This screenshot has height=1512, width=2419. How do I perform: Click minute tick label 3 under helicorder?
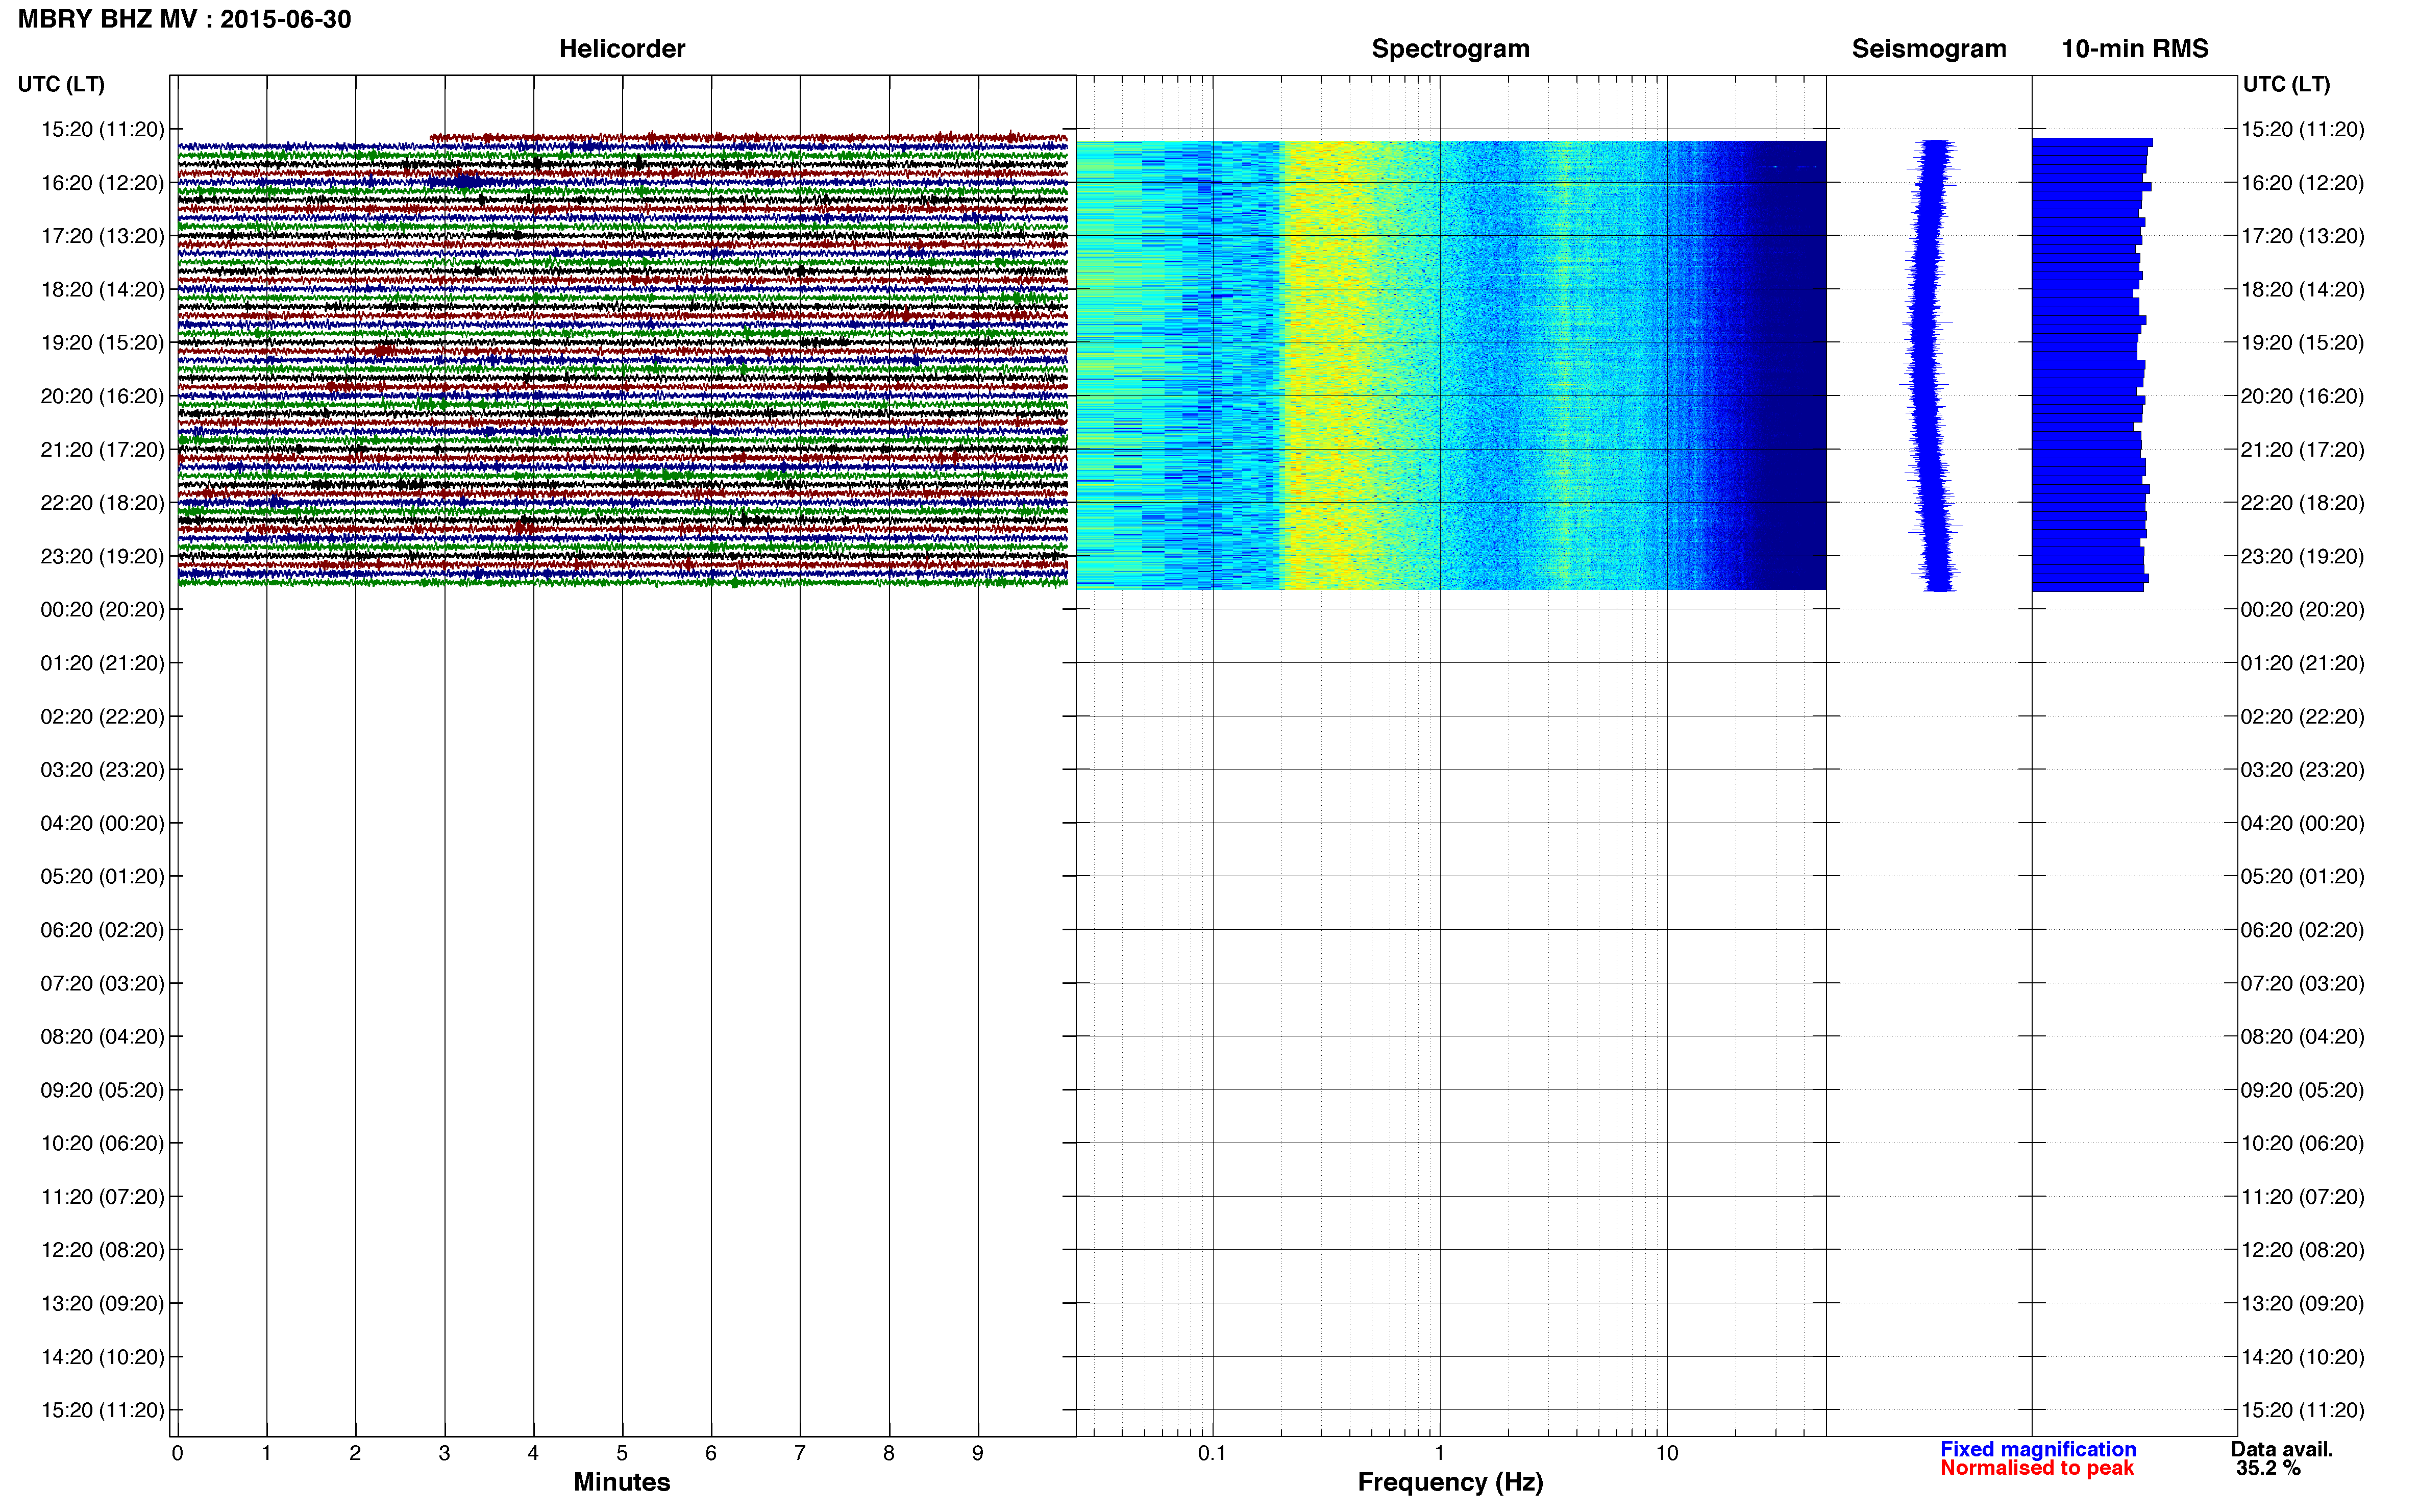tap(444, 1454)
